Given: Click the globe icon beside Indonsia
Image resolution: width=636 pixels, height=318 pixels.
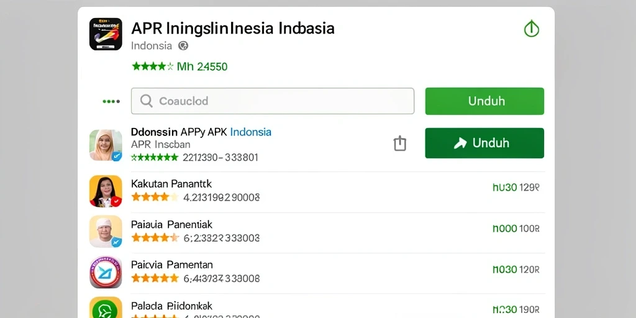Looking at the screenshot, I should click(183, 46).
